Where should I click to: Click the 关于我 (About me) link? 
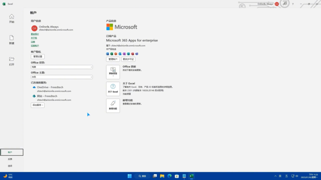coord(34,38)
